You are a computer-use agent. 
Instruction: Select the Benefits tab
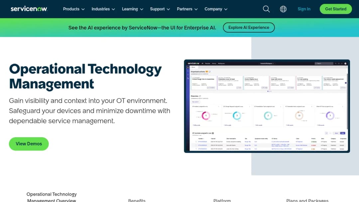pyautogui.click(x=137, y=200)
